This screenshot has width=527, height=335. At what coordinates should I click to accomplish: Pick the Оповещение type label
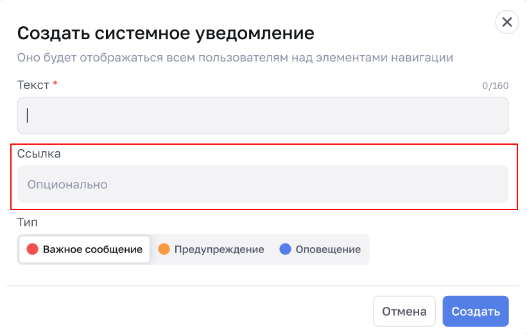(x=328, y=249)
